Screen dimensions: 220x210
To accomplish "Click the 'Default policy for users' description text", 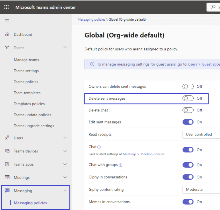I will tap(131, 49).
